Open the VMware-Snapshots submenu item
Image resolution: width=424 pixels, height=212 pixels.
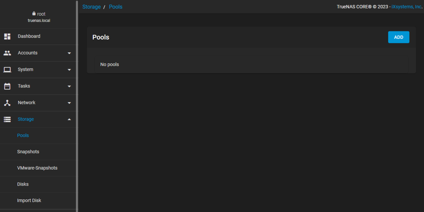click(x=37, y=168)
